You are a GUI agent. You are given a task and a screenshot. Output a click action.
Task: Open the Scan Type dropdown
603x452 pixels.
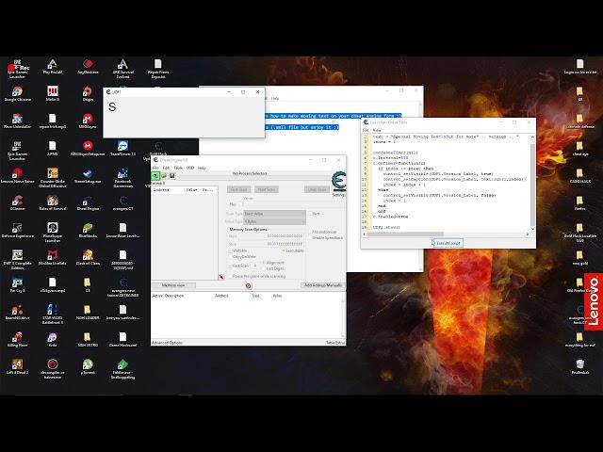click(x=274, y=214)
